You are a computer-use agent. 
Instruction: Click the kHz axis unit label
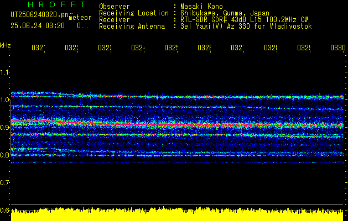pos(5,45)
